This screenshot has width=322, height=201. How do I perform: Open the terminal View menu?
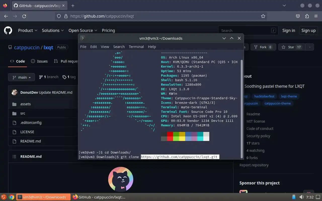[x=105, y=47]
